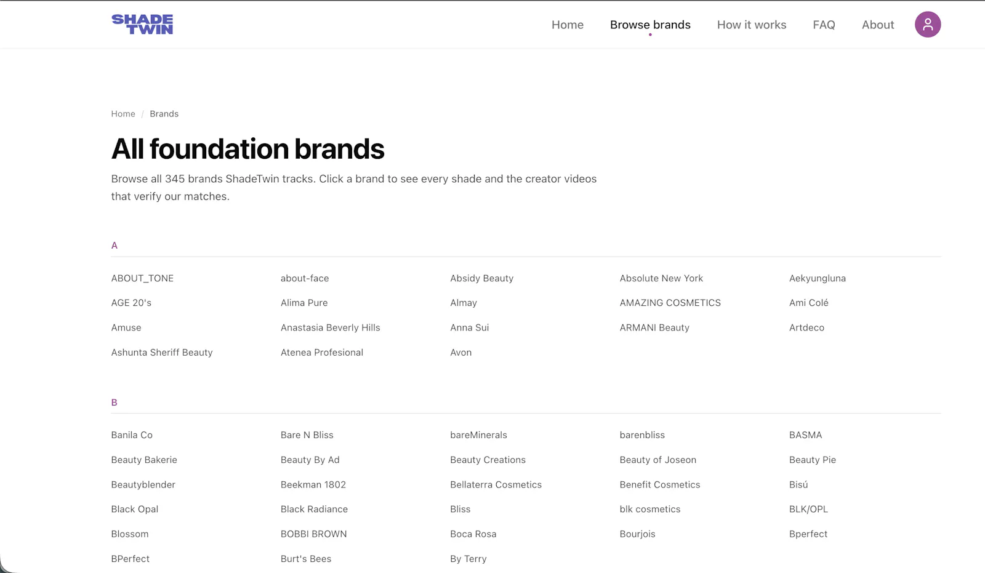Open the Beekman 1802 brand
This screenshot has width=985, height=573.
313,484
